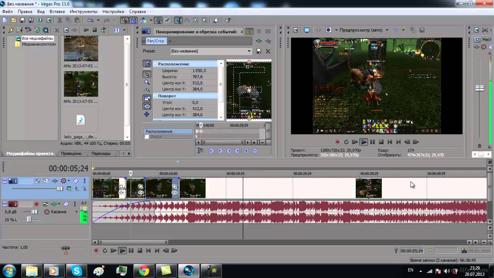494x278 pixels.
Task: Click the Video Preview on External Monitor icon
Action: [x=307, y=30]
